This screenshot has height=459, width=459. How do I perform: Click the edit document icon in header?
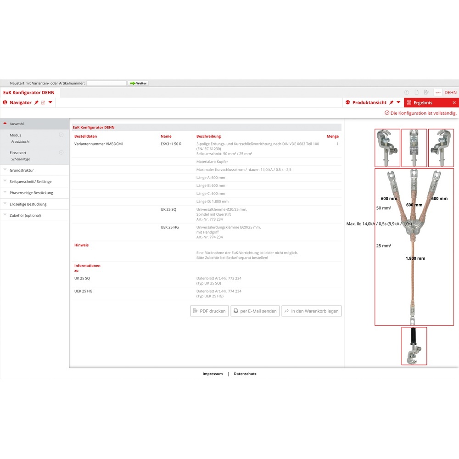coord(426,93)
